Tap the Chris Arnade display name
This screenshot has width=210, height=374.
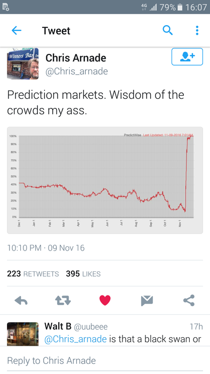coord(76,58)
